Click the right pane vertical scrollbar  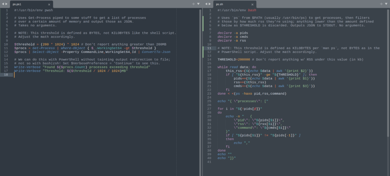(x=388, y=73)
